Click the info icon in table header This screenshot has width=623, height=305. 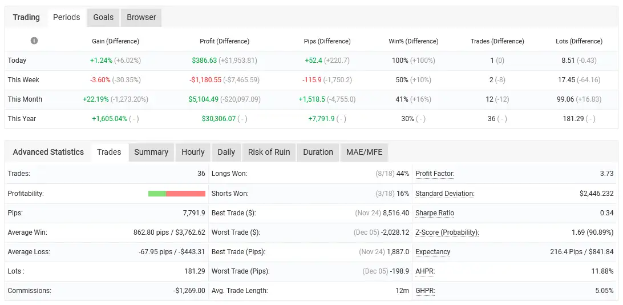(x=34, y=41)
